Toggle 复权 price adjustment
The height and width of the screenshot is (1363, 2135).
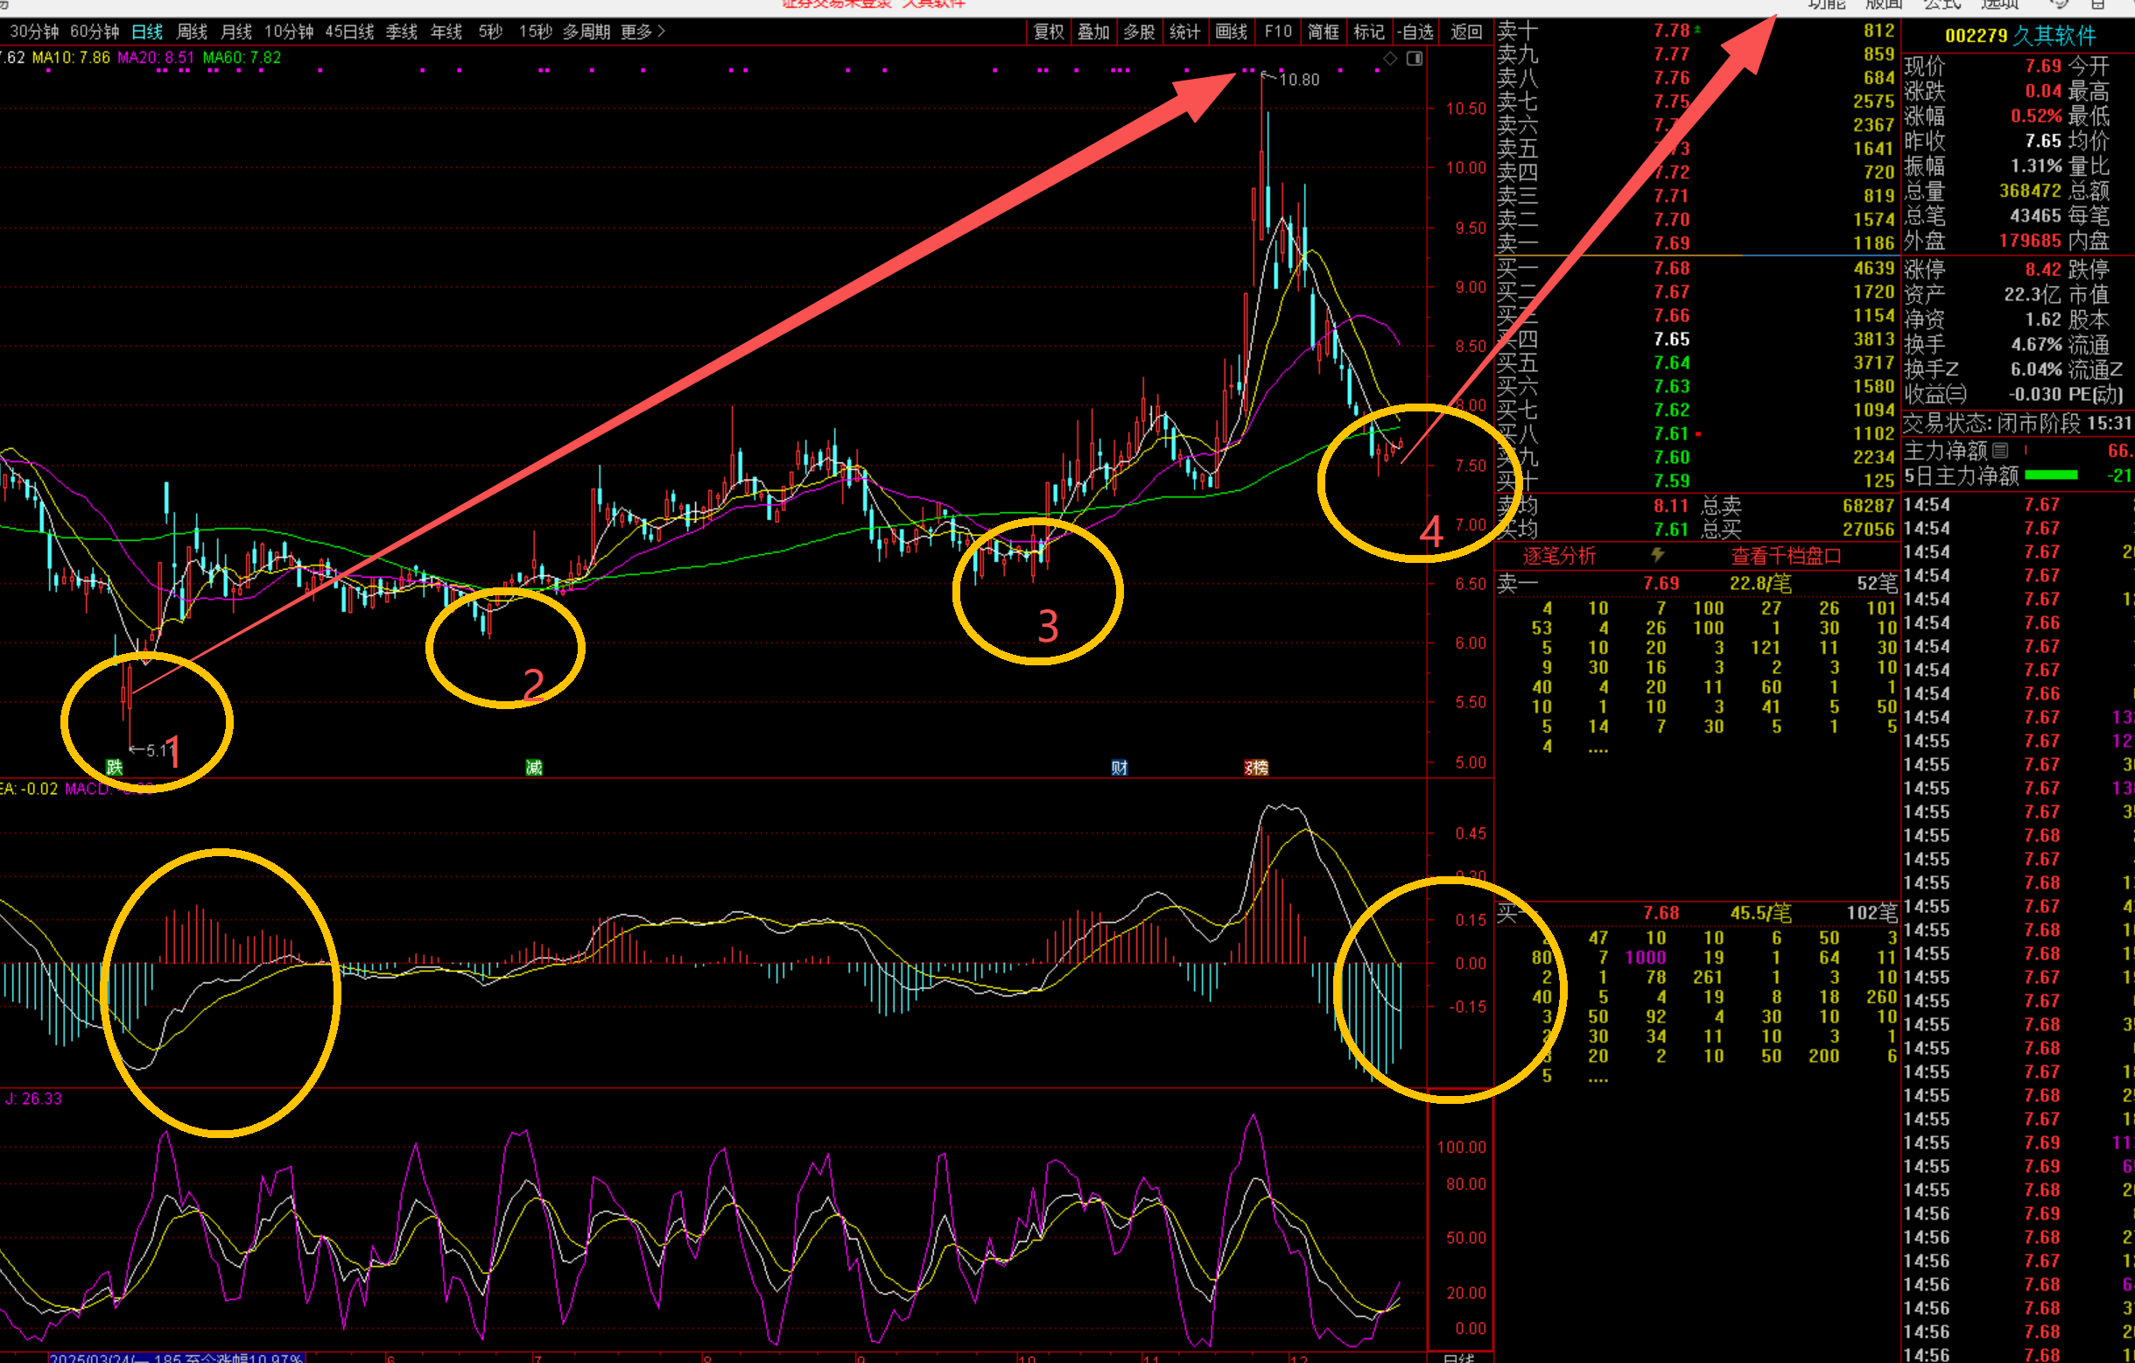[1048, 32]
